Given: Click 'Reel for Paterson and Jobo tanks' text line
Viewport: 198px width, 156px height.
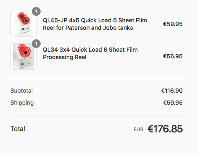Looking at the screenshot, I should [x=88, y=28].
